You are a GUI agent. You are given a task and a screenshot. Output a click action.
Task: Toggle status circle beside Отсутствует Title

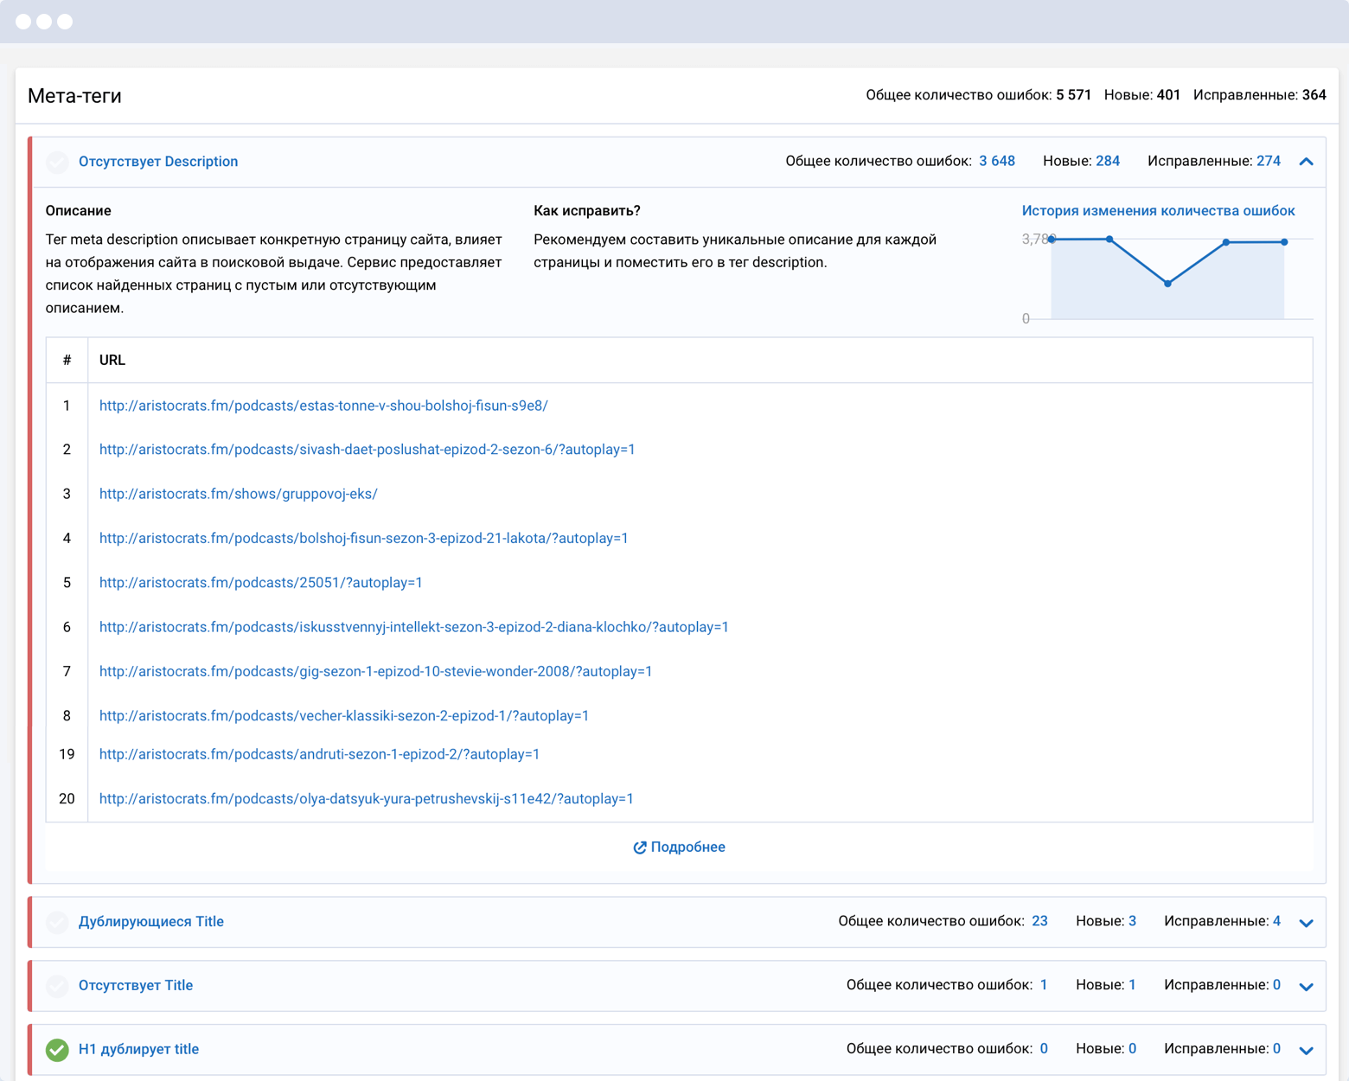(x=57, y=986)
